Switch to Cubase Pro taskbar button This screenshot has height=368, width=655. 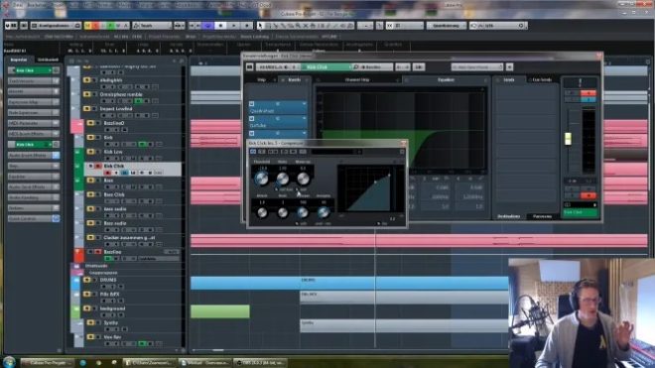[x=48, y=362]
